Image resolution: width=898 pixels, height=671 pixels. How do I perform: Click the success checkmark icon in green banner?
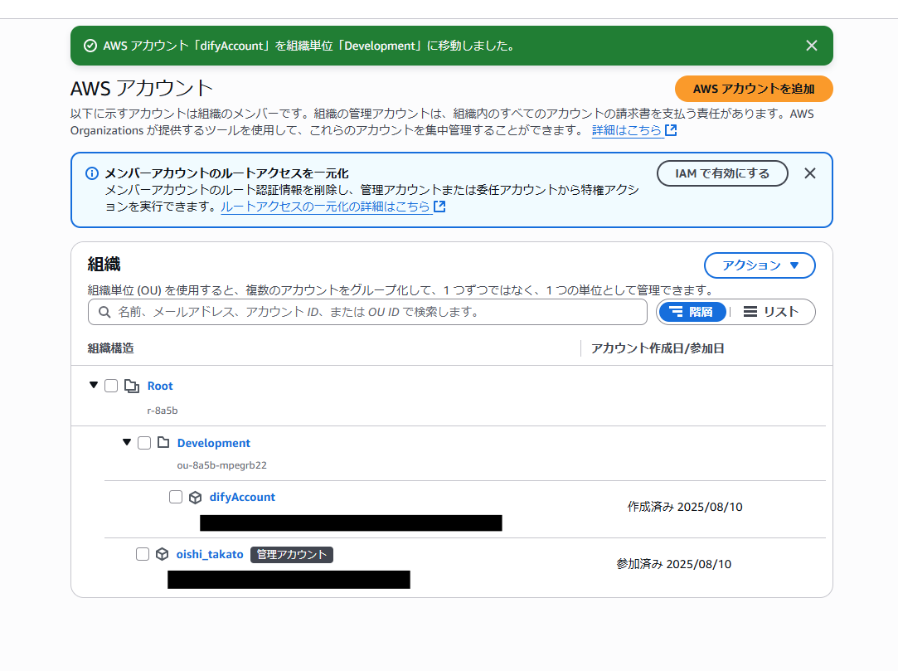click(x=90, y=46)
